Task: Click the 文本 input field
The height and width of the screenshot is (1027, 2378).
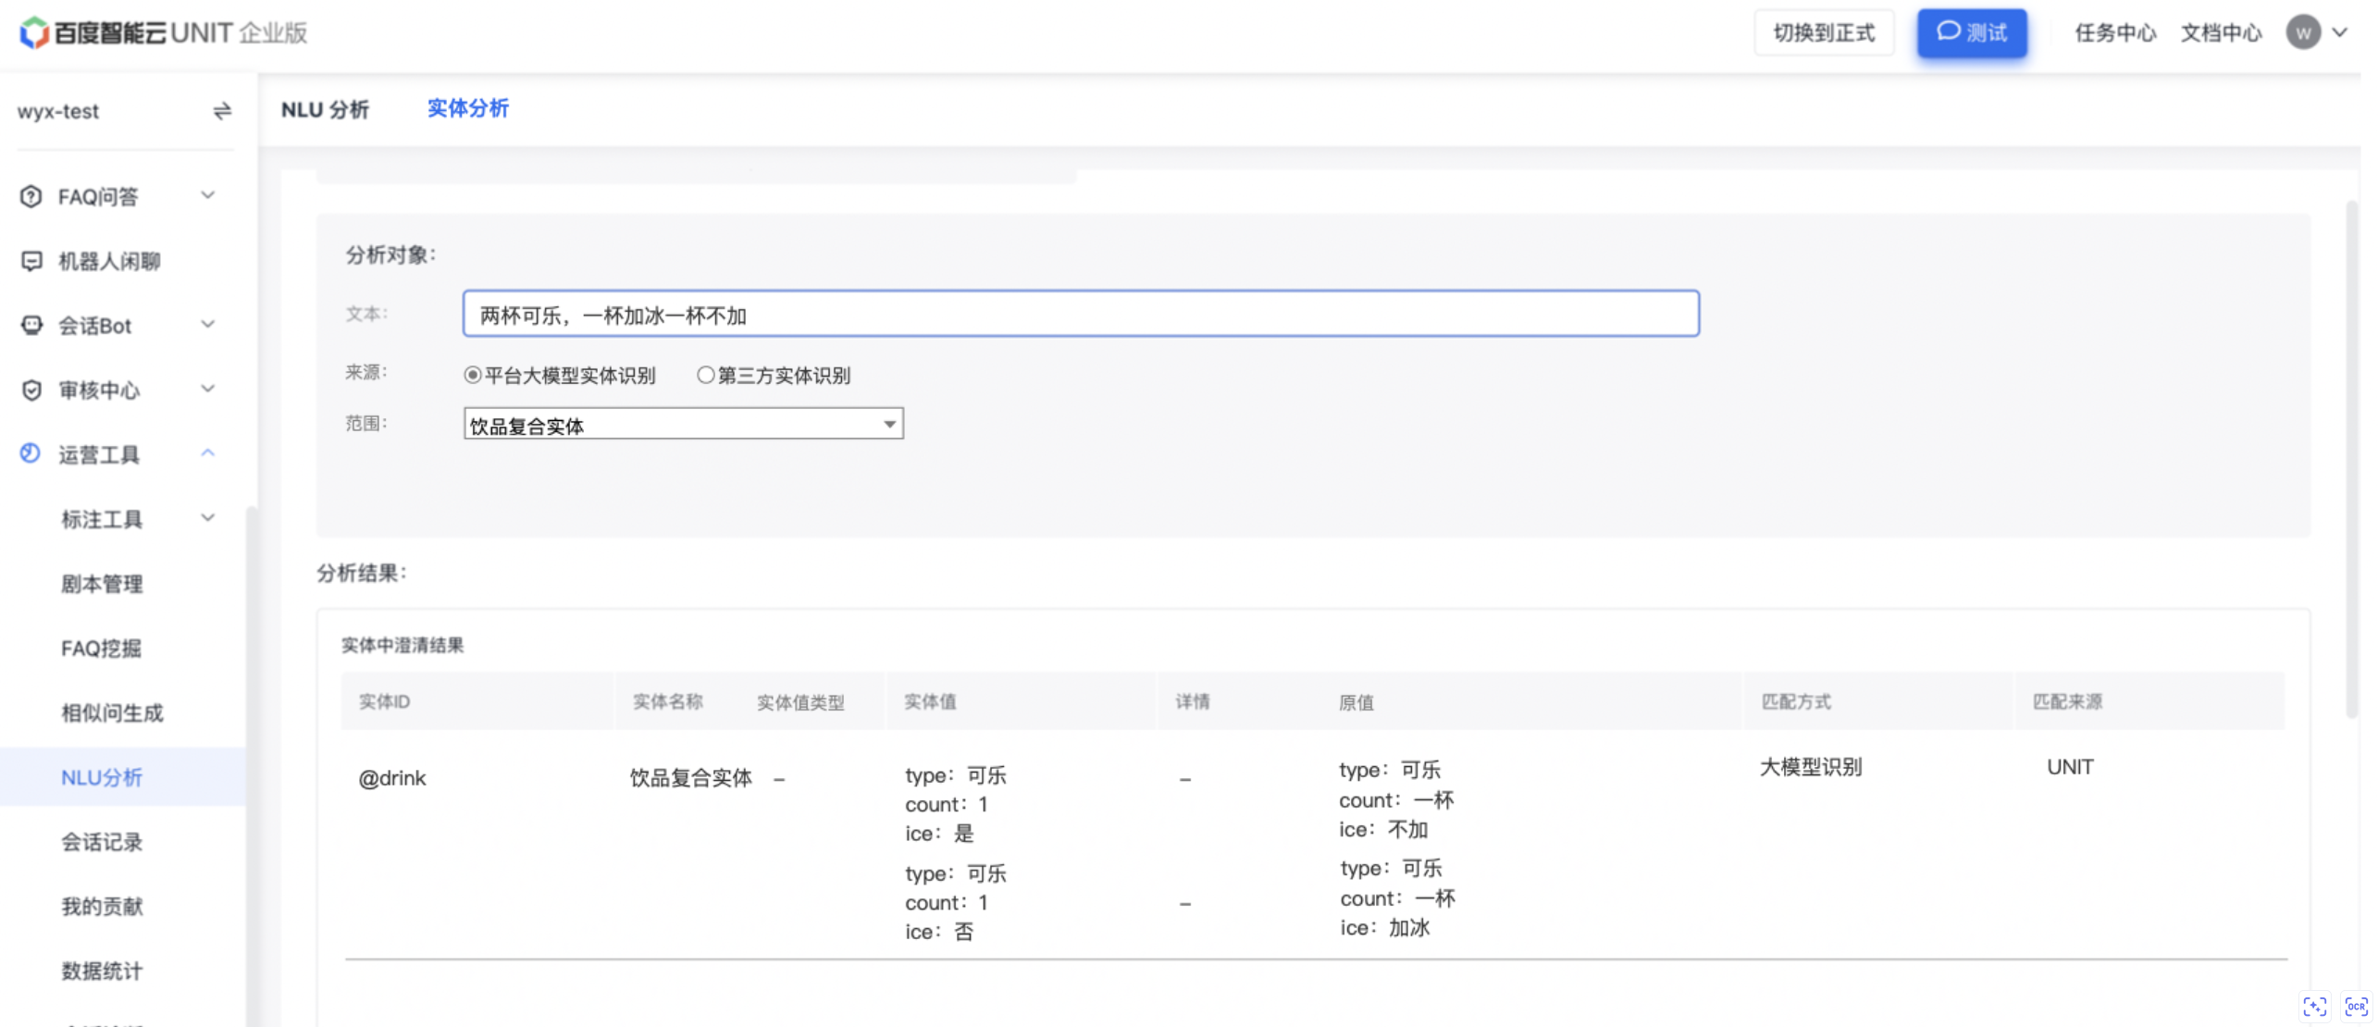Action: click(x=1080, y=314)
